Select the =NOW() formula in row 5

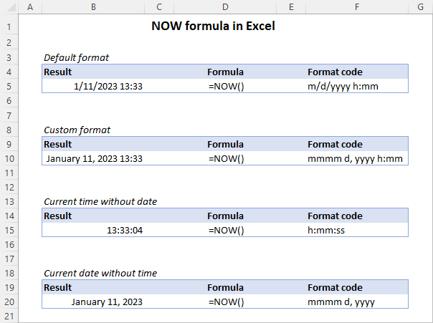[225, 87]
